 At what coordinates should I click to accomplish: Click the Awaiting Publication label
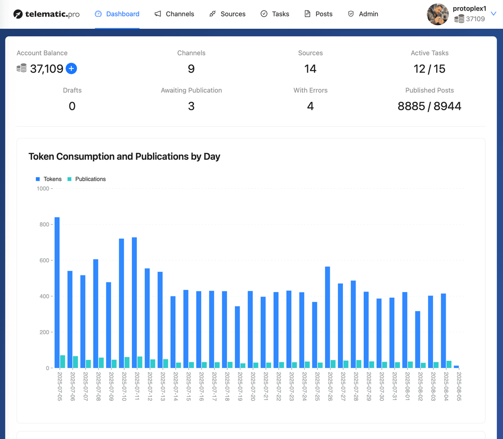coord(192,90)
